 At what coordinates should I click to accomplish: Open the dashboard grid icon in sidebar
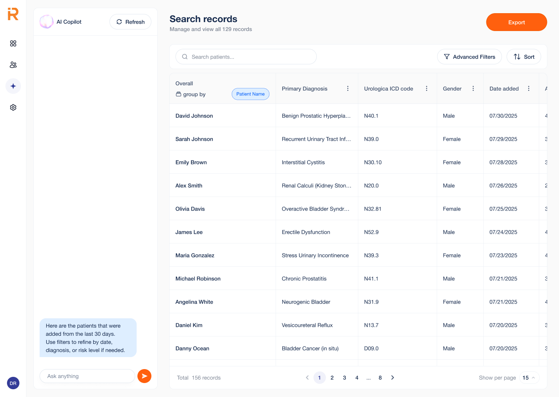click(13, 43)
